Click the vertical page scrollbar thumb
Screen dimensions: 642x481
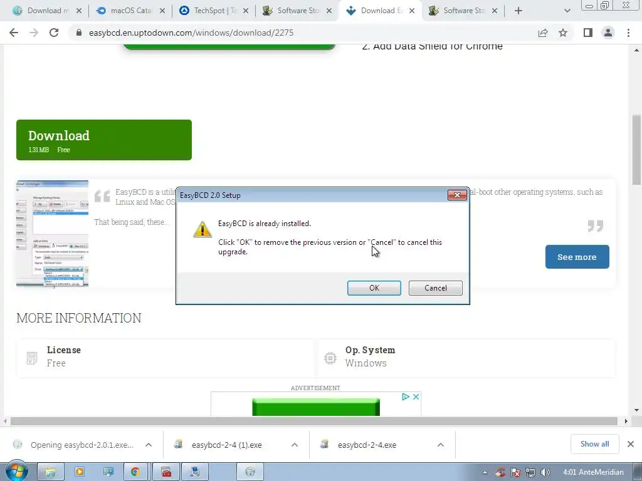point(636,150)
